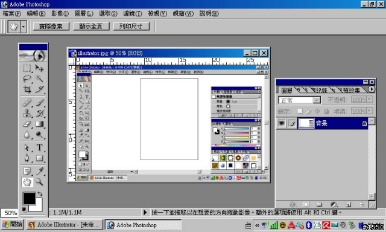Click the black foreground color swatch

29,199
